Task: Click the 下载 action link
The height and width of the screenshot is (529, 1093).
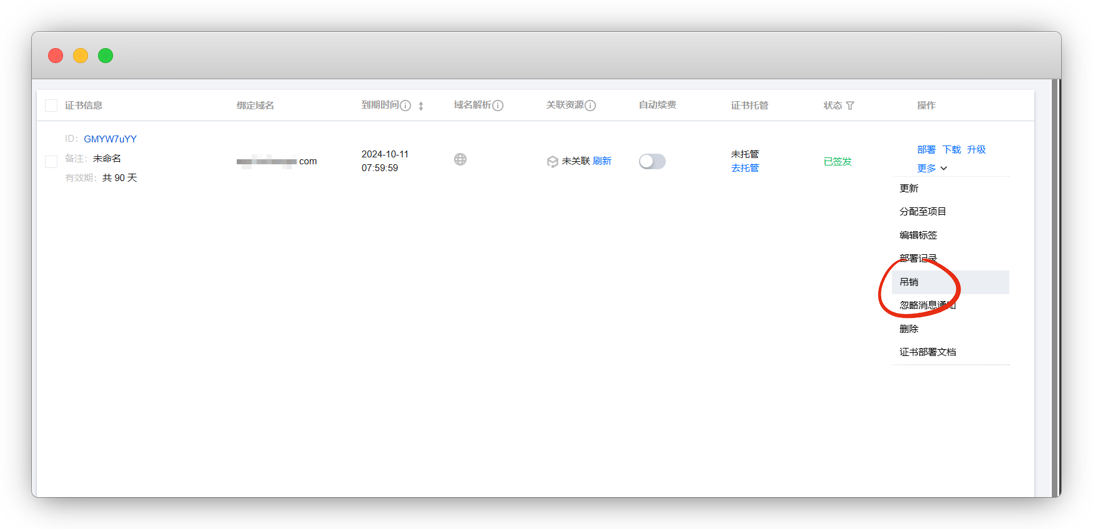Action: (x=952, y=150)
